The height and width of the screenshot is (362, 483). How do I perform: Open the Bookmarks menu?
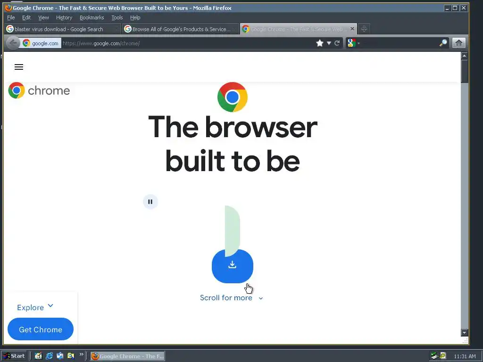(92, 17)
